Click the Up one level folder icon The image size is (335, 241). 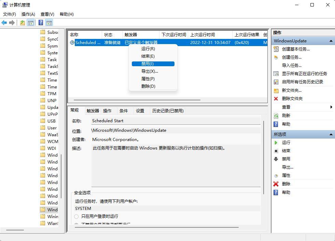coord(23,23)
